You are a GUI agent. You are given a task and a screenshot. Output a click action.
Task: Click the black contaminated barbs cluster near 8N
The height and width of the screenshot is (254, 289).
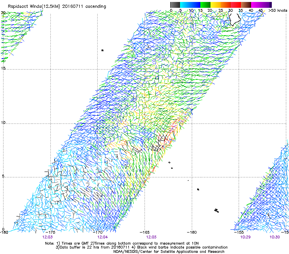point(159,143)
